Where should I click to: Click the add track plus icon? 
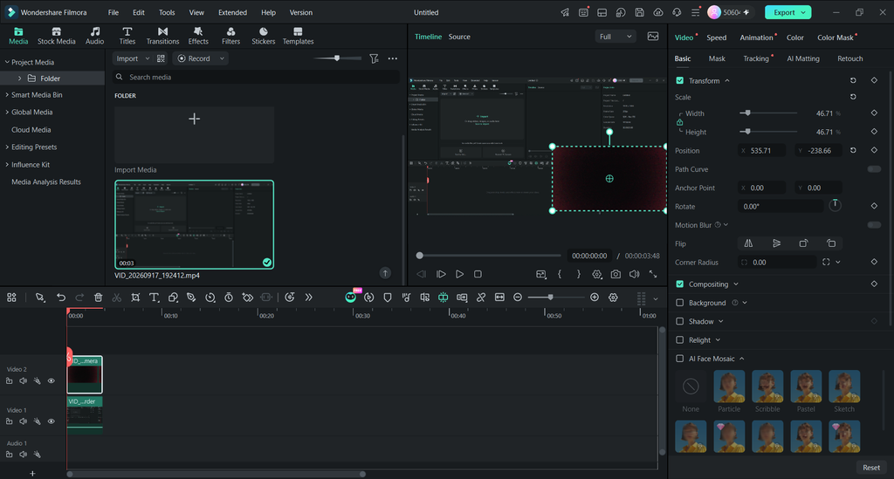32,473
